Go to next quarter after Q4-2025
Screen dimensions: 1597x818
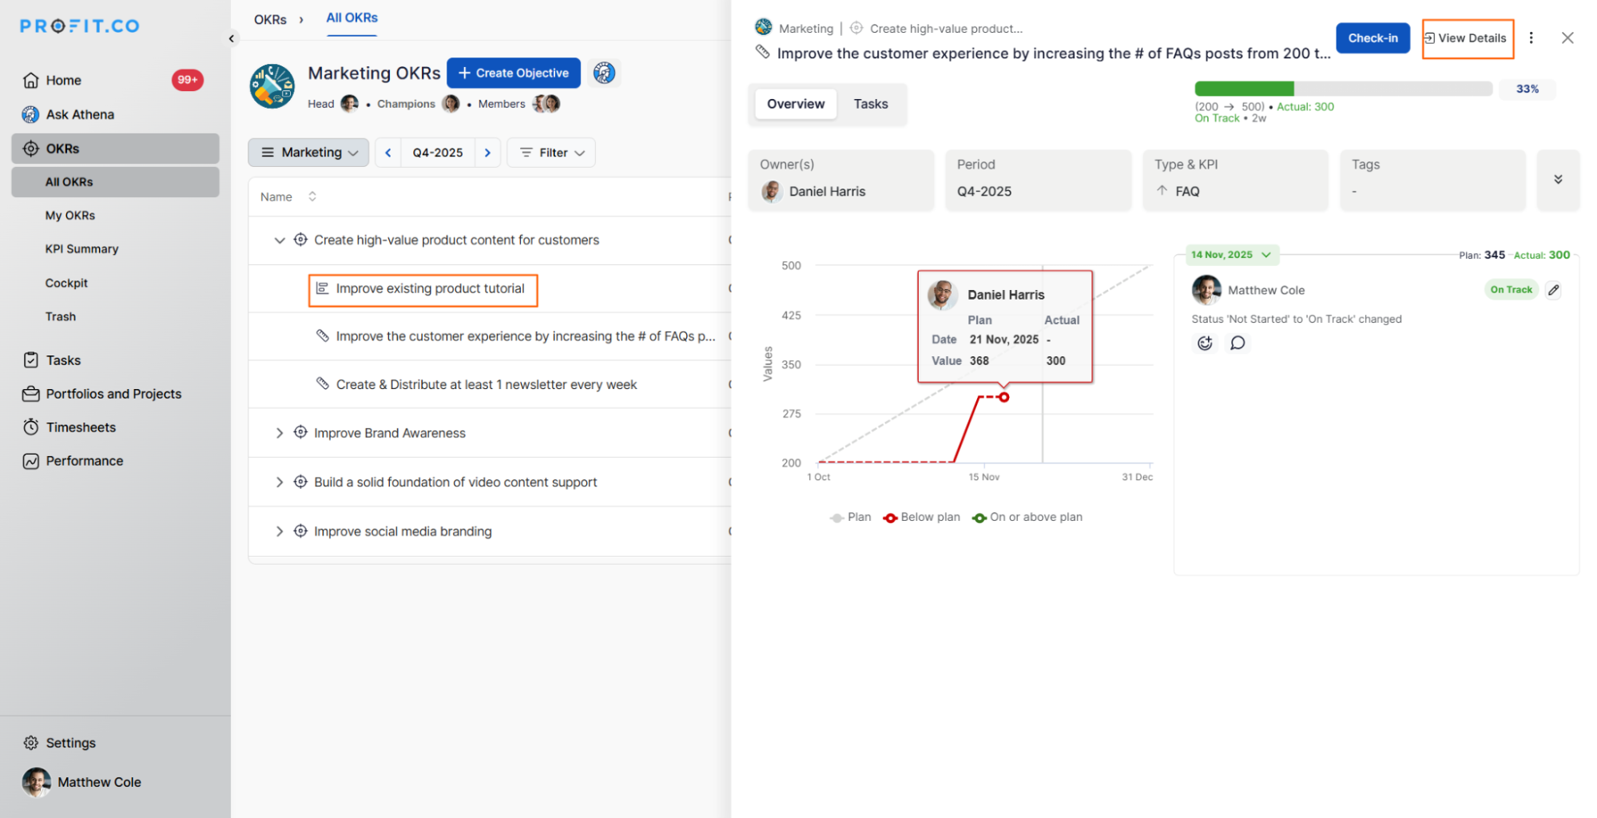pos(487,153)
